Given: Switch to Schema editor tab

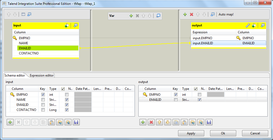Looking at the screenshot, I should click(x=15, y=75).
